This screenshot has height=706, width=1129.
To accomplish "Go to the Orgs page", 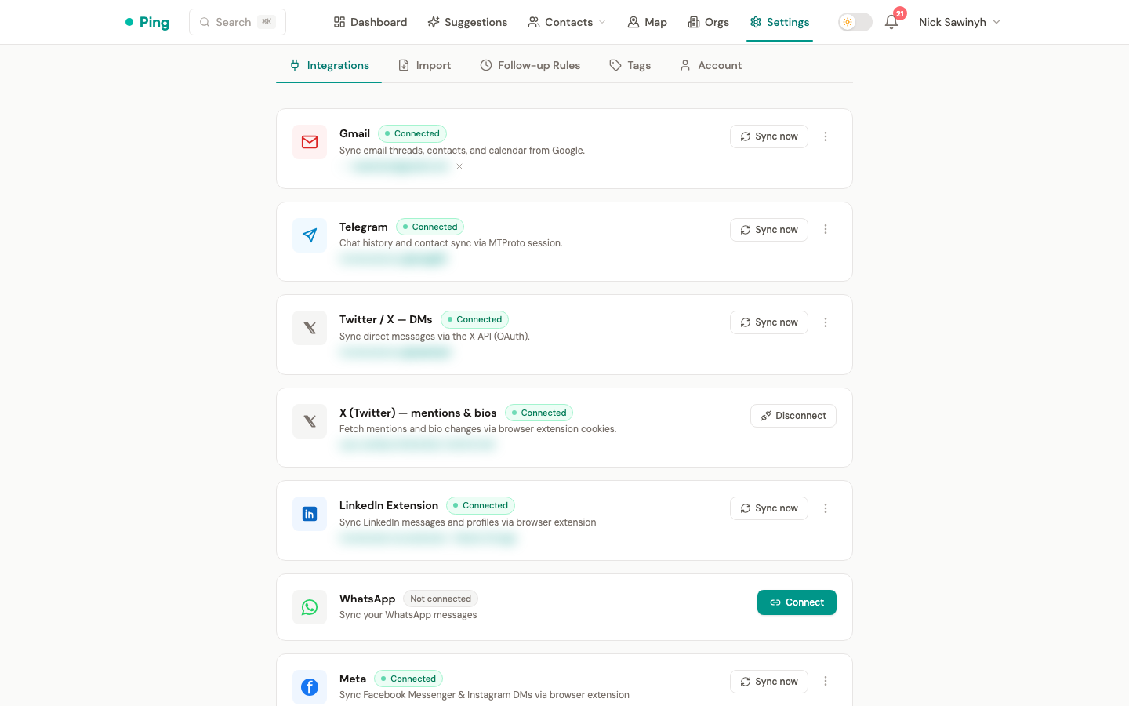I will point(709,22).
